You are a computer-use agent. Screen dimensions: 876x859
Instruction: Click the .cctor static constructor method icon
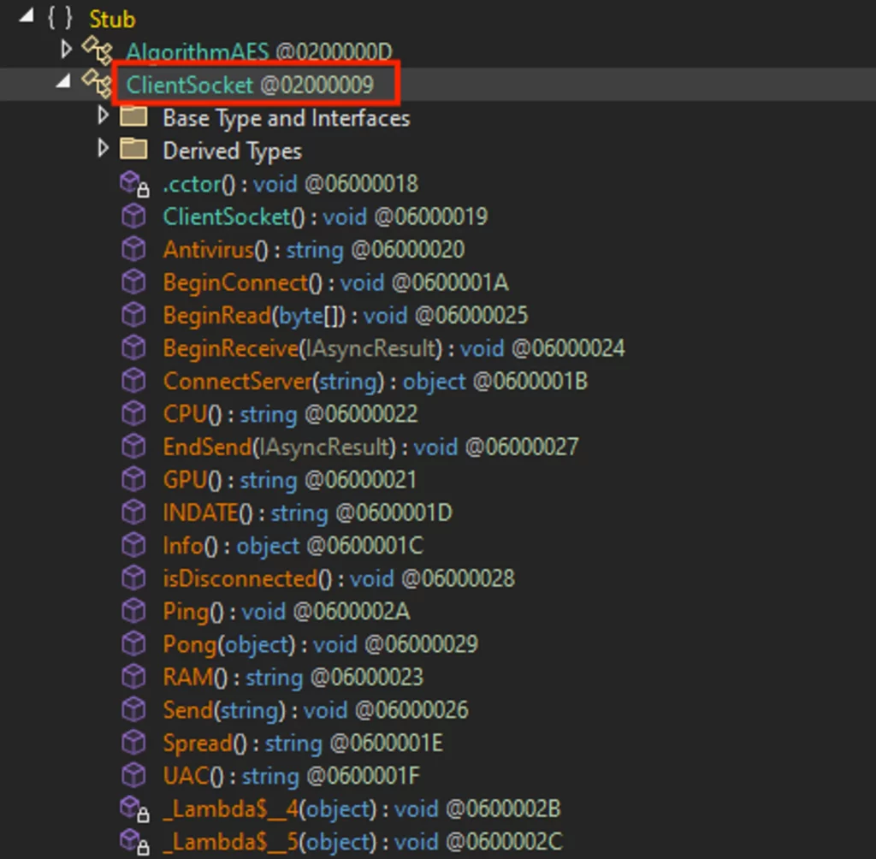(133, 183)
